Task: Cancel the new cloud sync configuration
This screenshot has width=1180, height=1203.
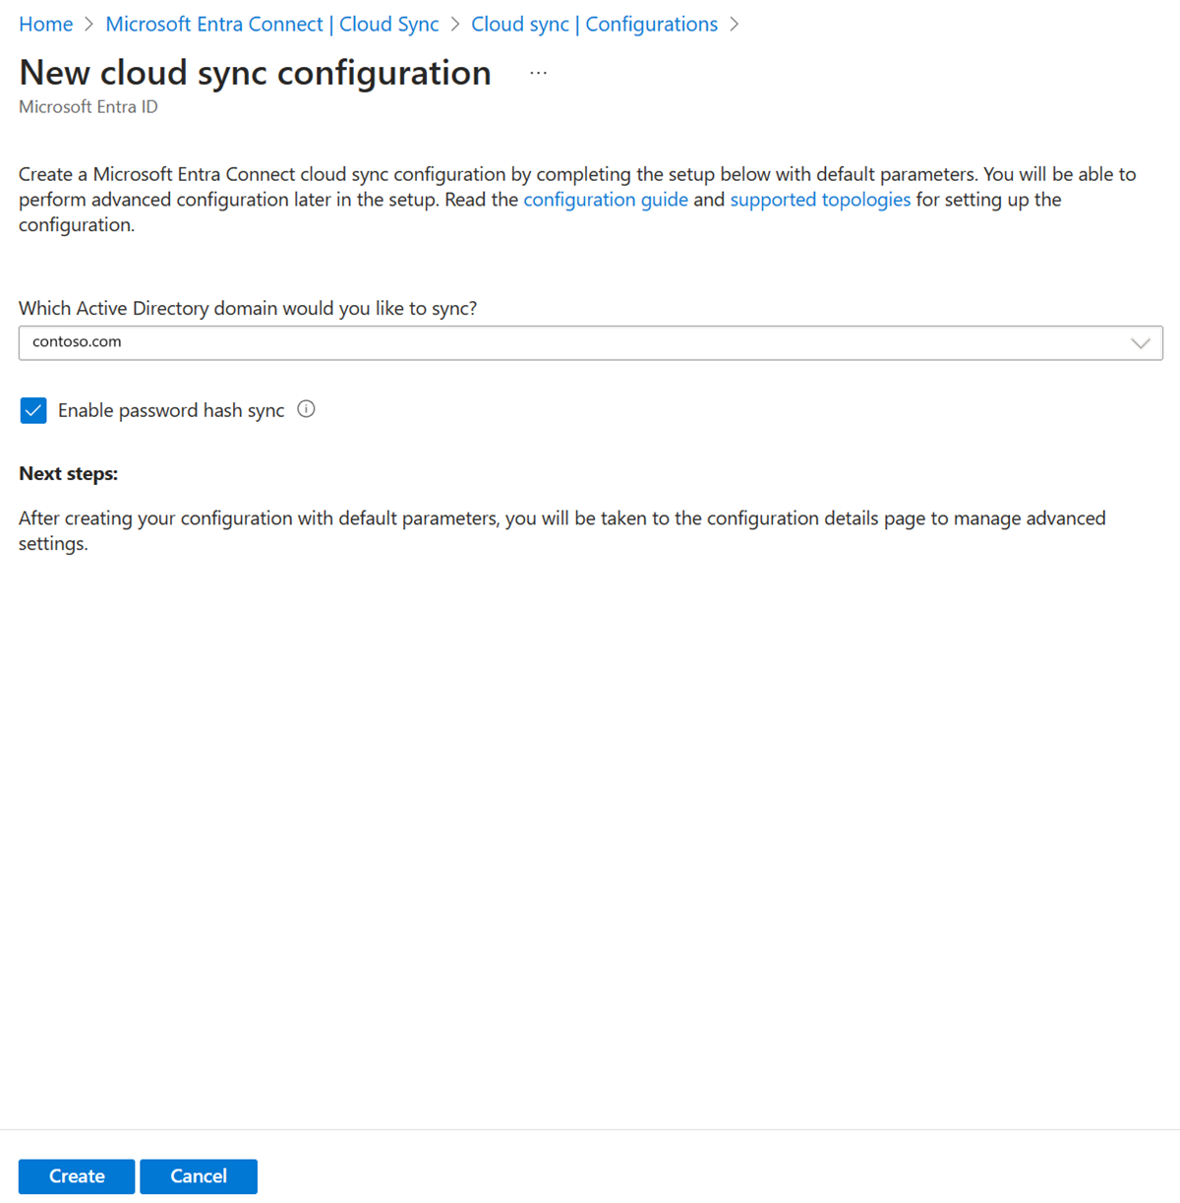Action: pos(199,1175)
